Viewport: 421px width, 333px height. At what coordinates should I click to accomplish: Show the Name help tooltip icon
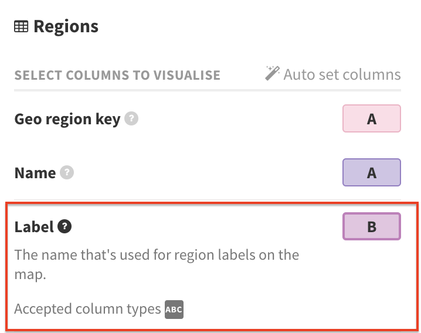click(x=68, y=173)
